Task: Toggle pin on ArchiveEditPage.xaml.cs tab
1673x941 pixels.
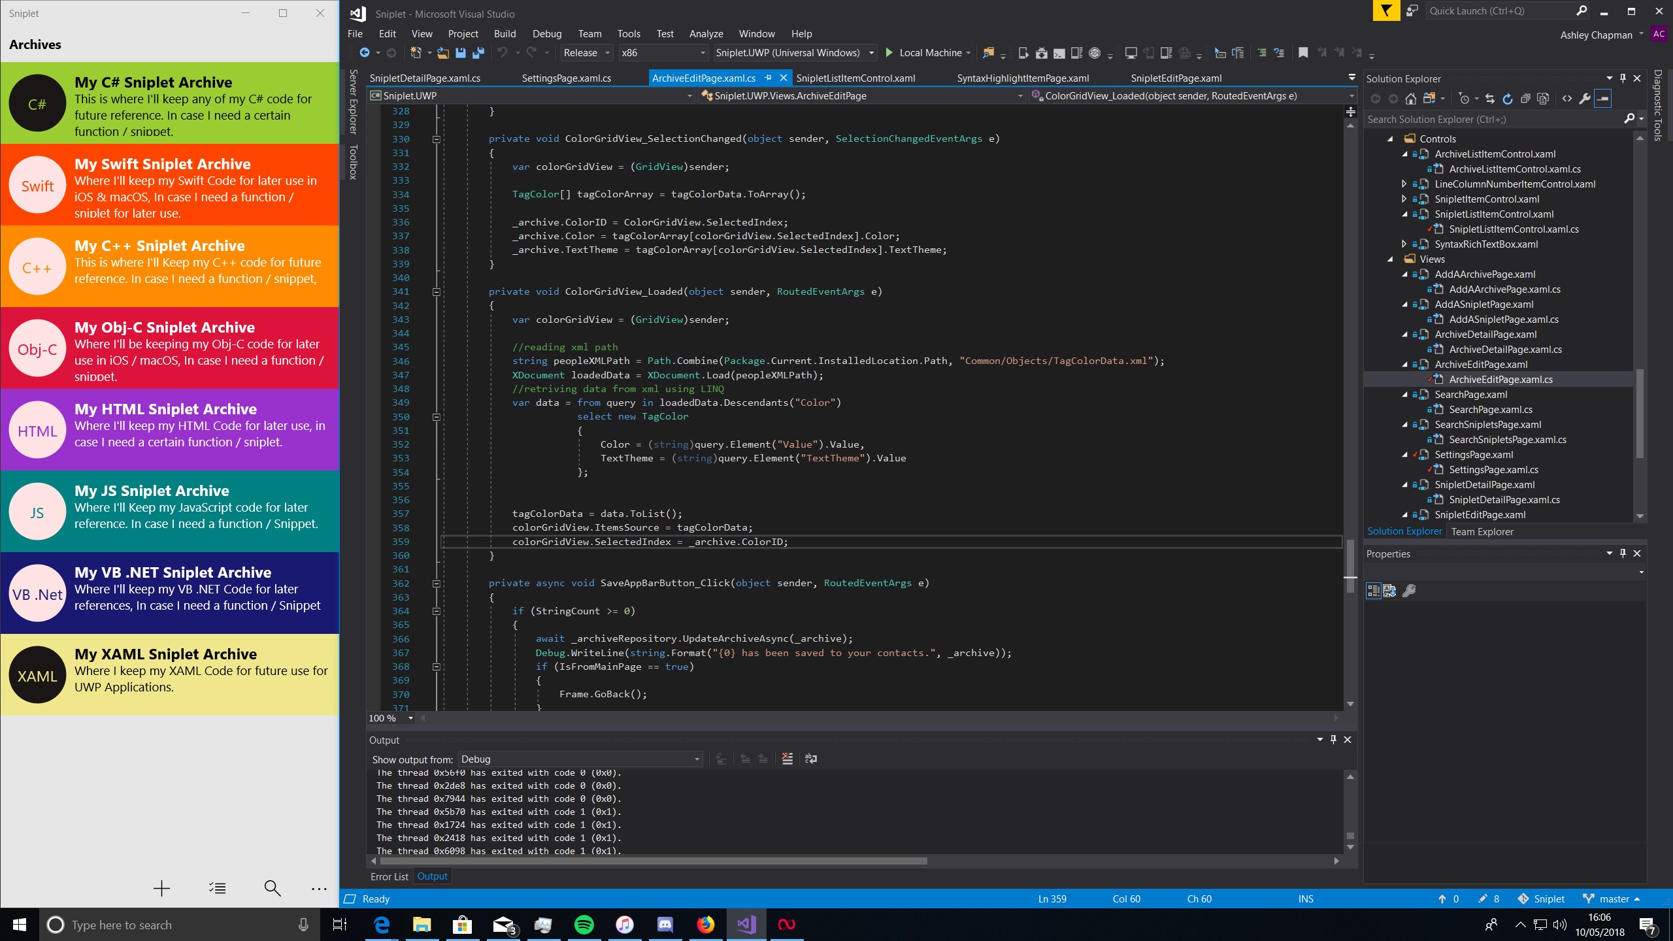Action: 769,78
